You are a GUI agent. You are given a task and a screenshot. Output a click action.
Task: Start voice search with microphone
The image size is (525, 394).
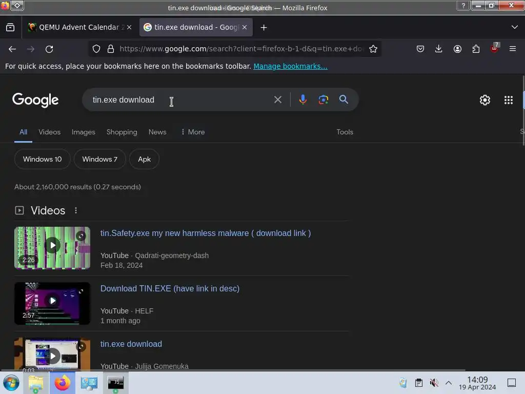pos(302,100)
